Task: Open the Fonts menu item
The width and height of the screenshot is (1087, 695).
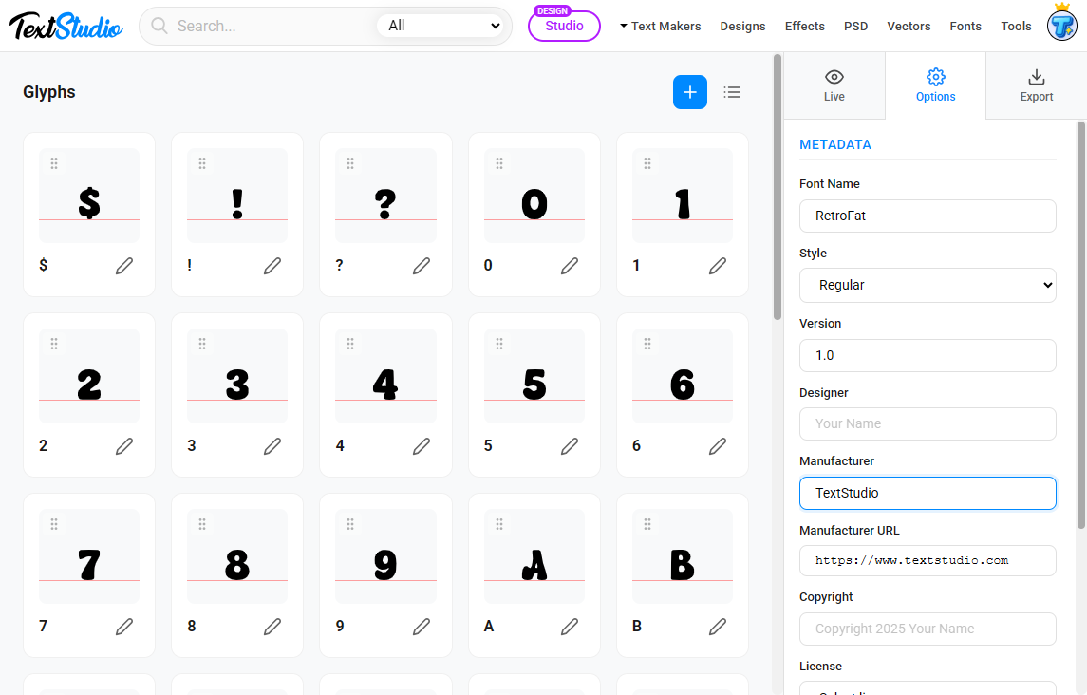Action: pyautogui.click(x=965, y=26)
